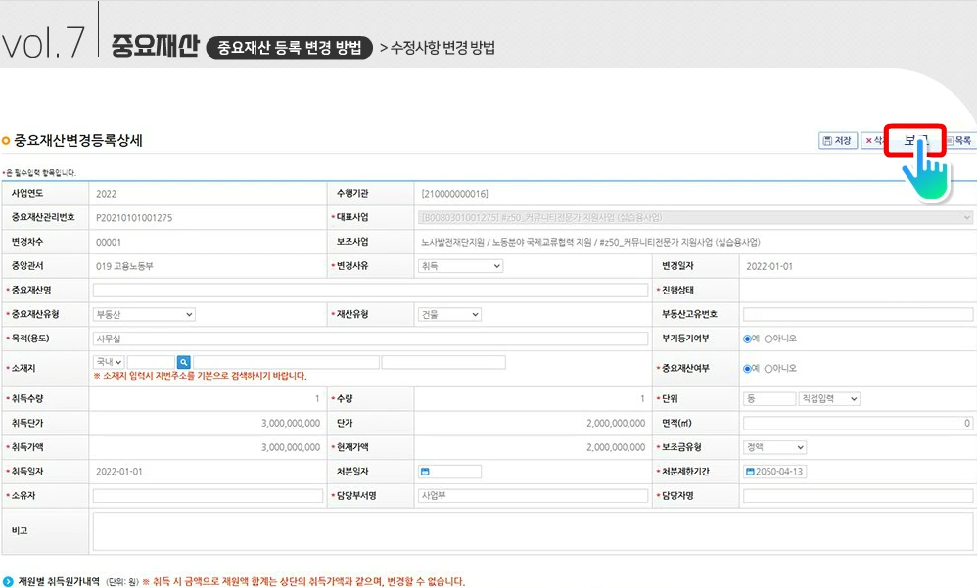Click the 단위 field containing 동

click(768, 398)
